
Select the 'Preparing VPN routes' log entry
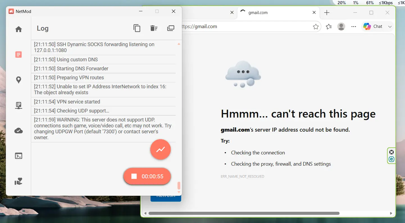[103, 78]
